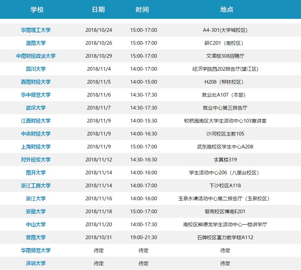Select the location A4-301(大学城校区)
The image size is (301, 270).
[x=225, y=30]
